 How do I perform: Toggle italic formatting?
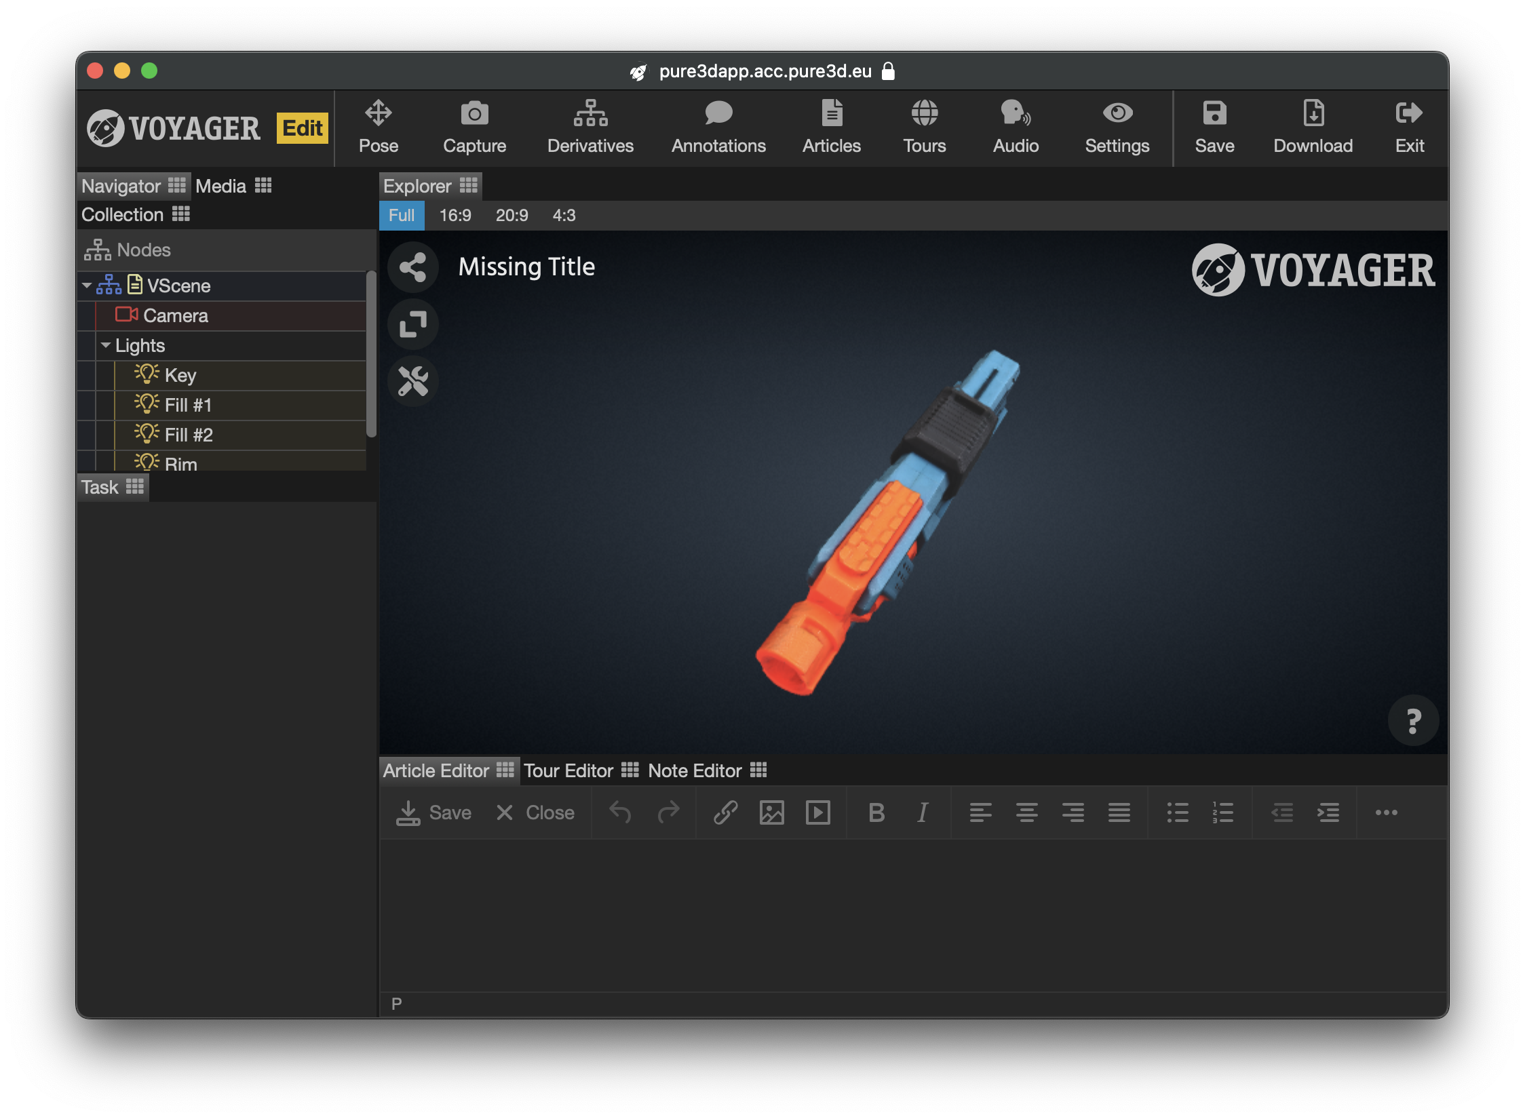pos(922,812)
